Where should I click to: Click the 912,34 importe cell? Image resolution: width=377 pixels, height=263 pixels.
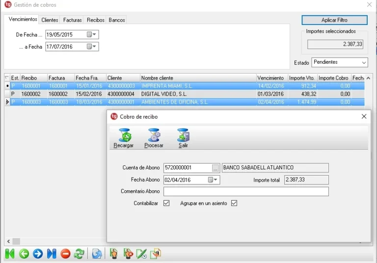302,86
